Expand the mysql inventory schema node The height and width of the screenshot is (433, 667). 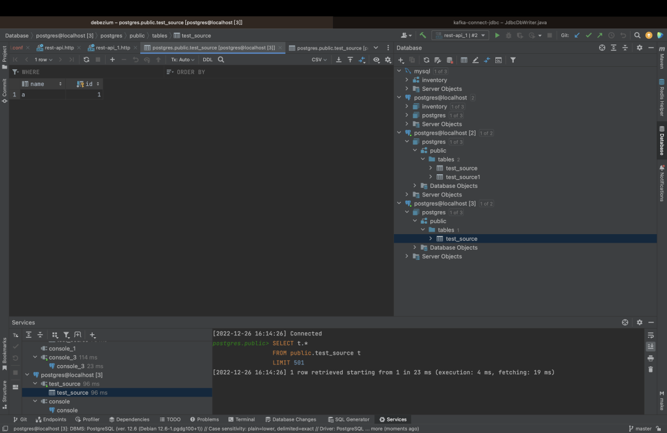coord(407,80)
